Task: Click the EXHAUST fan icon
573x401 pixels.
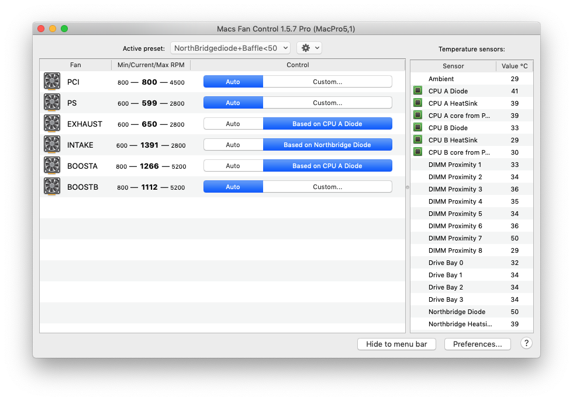Action: pyautogui.click(x=52, y=123)
